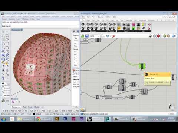Add Value List component icon
Image resolution: width=178 pixels, height=133 pixels.
click(x=128, y=28)
